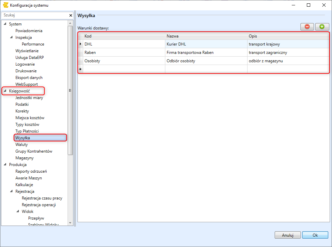Click the red remove row button
The width and height of the screenshot is (332, 247).
coord(307,27)
